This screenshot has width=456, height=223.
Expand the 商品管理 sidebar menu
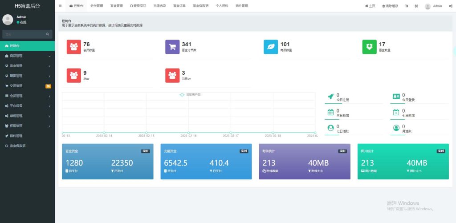27,56
